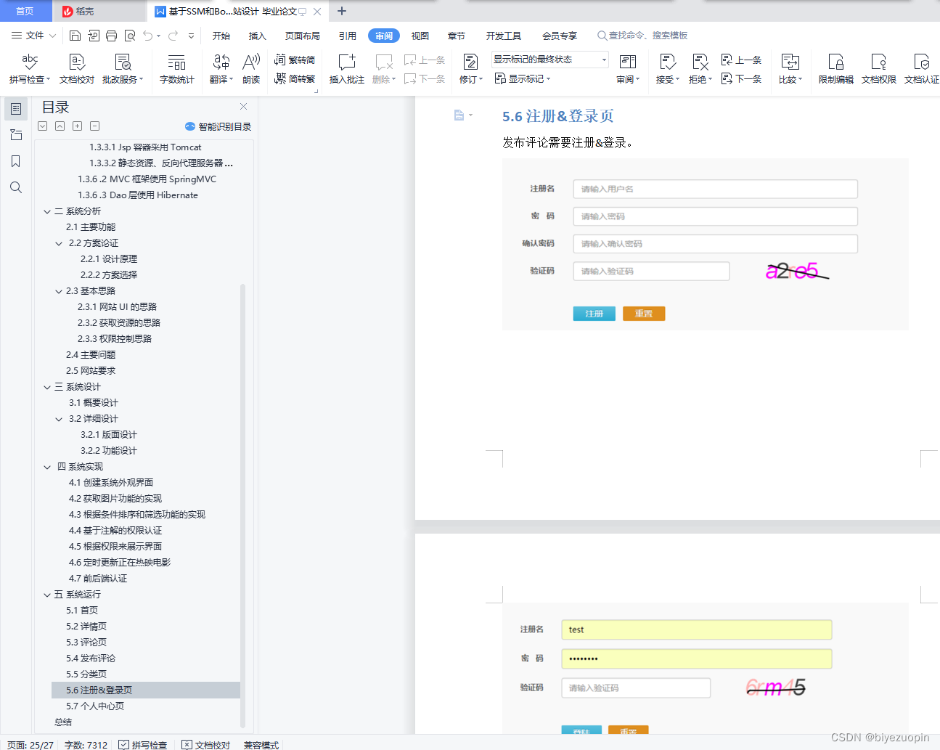Collapse the 2.3 基本思路 tree node
This screenshot has height=750, width=940.
[x=59, y=291]
